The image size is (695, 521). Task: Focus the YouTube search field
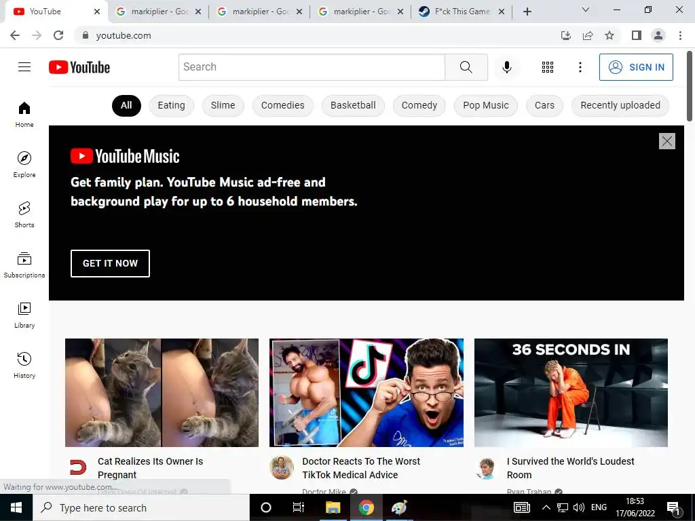(x=312, y=67)
